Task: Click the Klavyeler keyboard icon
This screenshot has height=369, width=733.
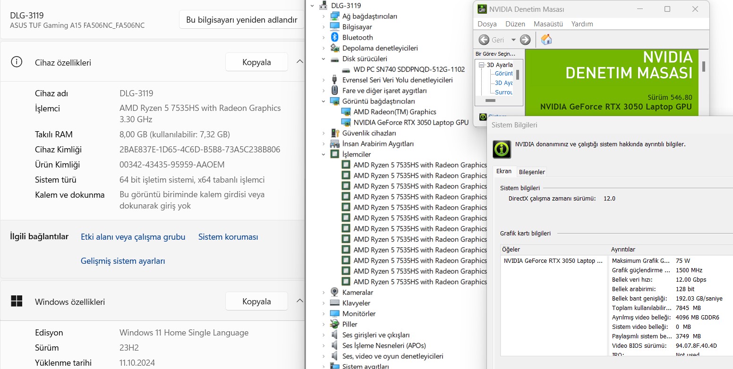Action: 335,303
